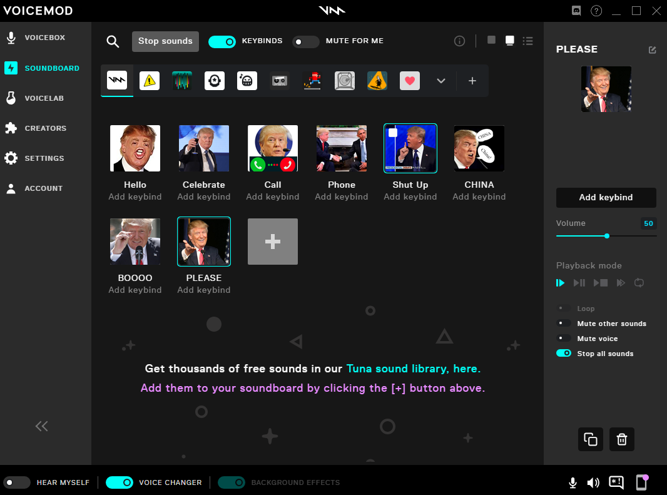Select the pixel runner soundboard tab
The height and width of the screenshot is (495, 667).
(x=312, y=81)
